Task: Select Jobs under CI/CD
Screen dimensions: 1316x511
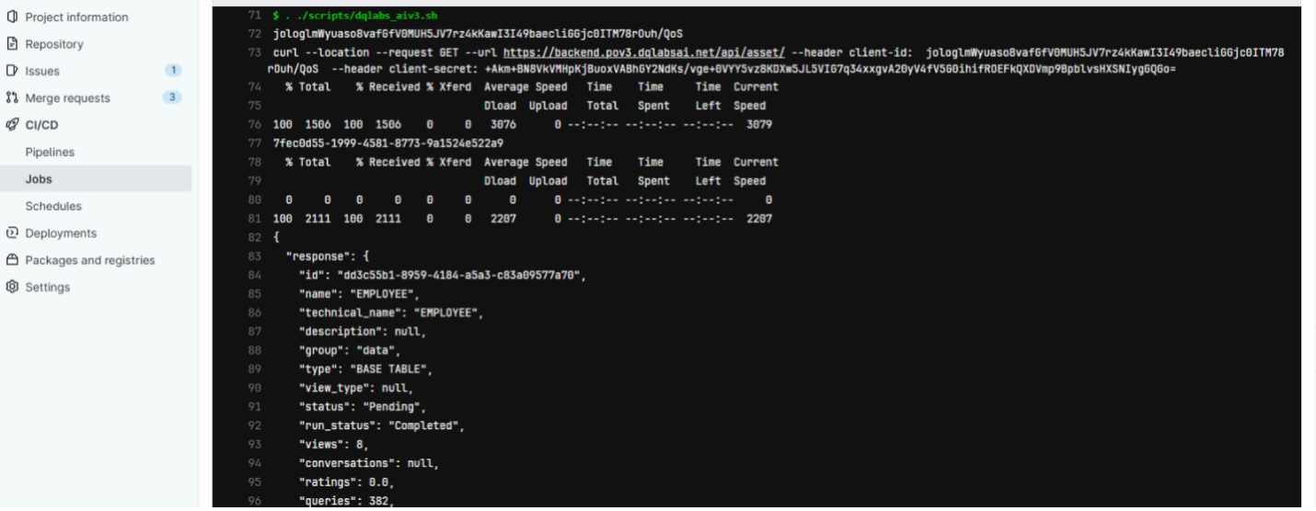Action: point(39,179)
